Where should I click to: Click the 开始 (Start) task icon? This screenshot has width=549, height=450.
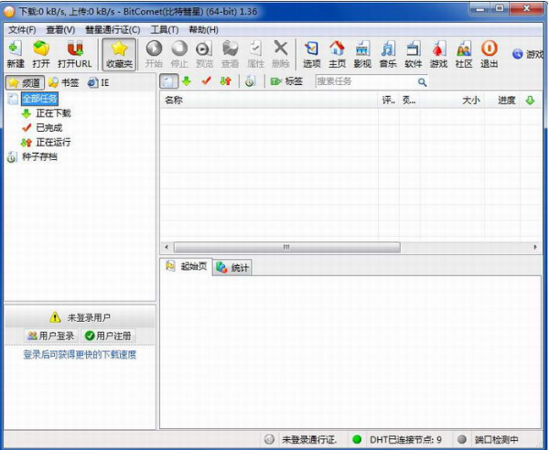[154, 54]
